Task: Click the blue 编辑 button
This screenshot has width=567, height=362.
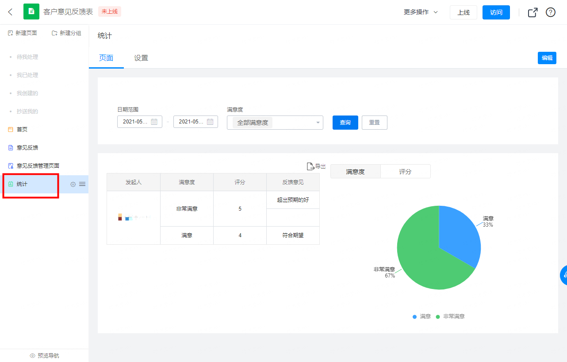Action: (547, 58)
